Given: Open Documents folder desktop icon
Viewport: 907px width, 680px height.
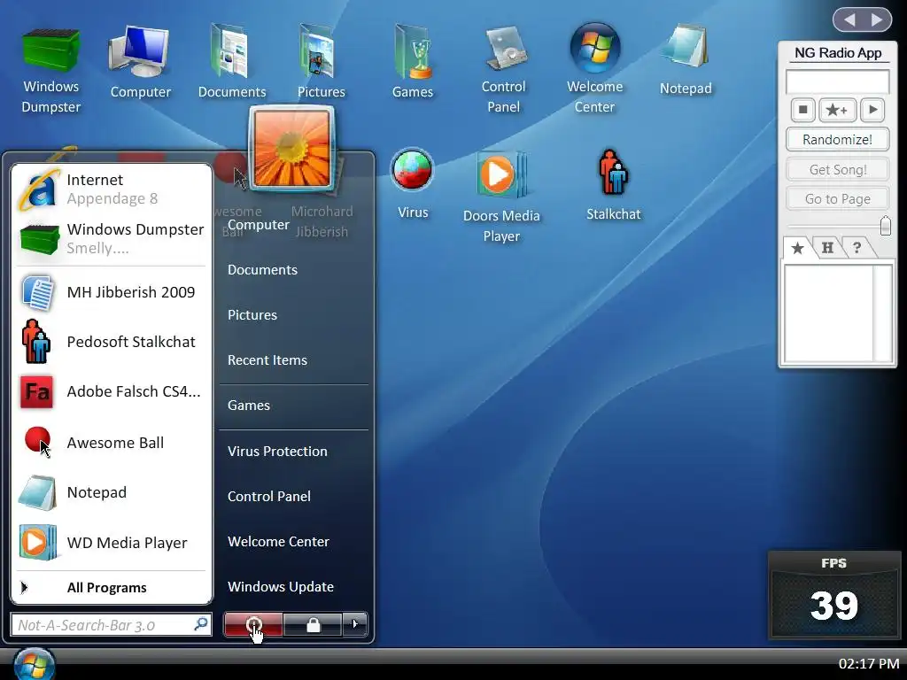Looking at the screenshot, I should pos(232,61).
